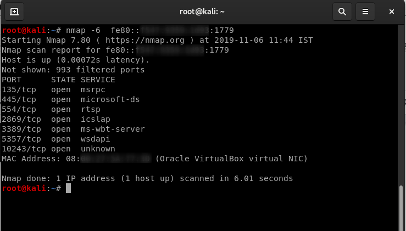Click the microsoft-ds service entry

coord(110,100)
